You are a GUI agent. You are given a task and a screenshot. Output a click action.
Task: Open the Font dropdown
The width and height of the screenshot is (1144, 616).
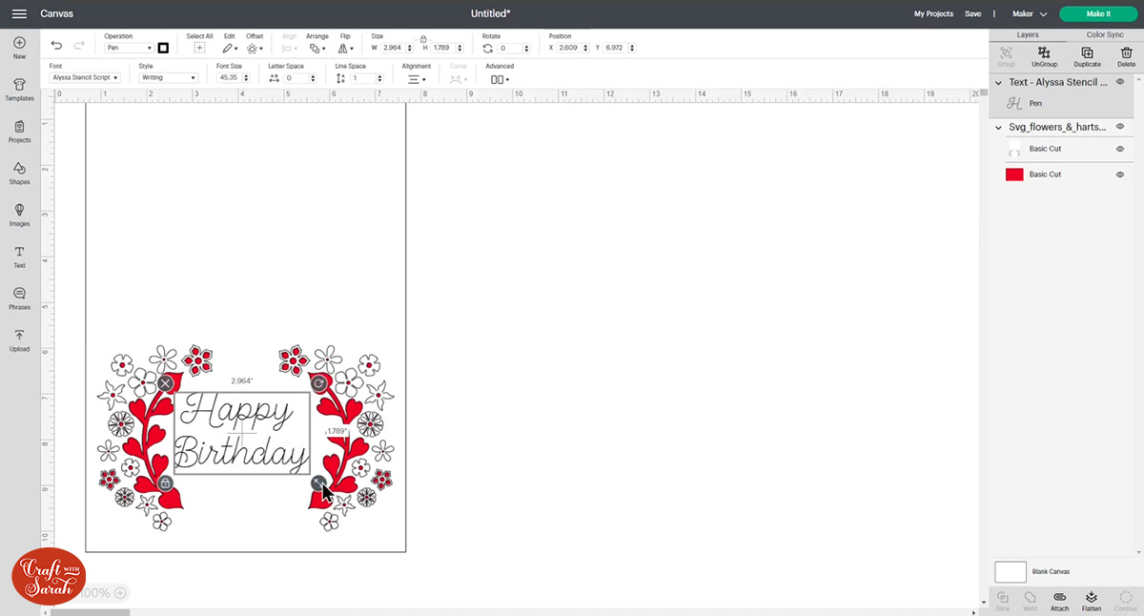pyautogui.click(x=85, y=77)
